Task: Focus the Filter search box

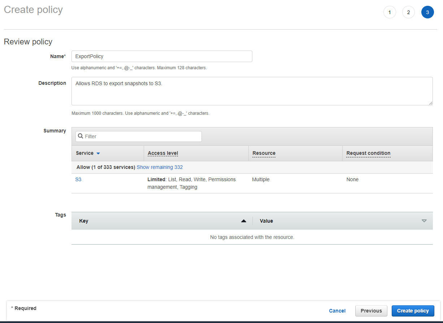Action: coord(139,136)
